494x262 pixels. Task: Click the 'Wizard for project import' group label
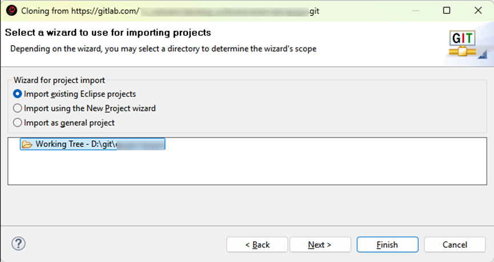click(59, 80)
